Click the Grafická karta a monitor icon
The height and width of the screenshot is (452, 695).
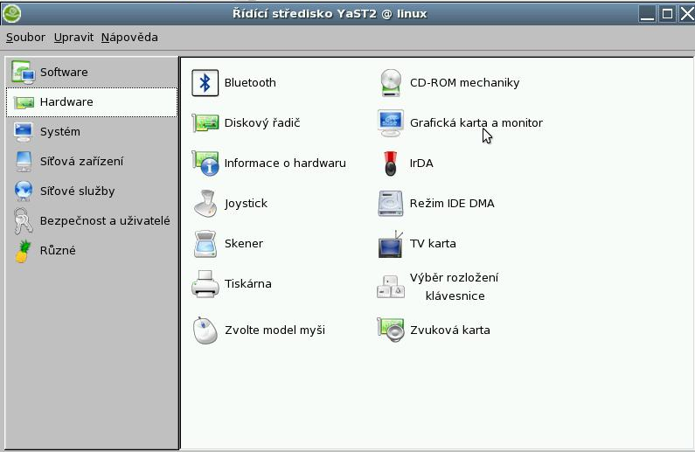pyautogui.click(x=391, y=123)
